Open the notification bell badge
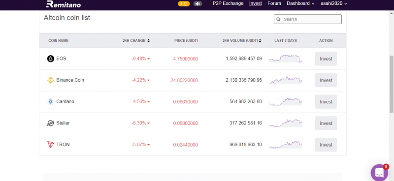 [184, 4]
